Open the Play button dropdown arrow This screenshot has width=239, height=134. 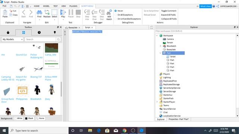tap(63, 20)
